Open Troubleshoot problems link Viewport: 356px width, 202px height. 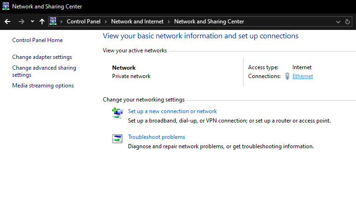pos(157,137)
